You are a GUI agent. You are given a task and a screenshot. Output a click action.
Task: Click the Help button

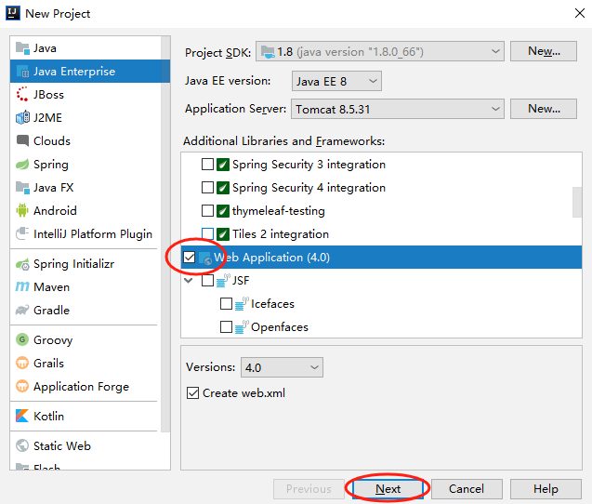546,489
